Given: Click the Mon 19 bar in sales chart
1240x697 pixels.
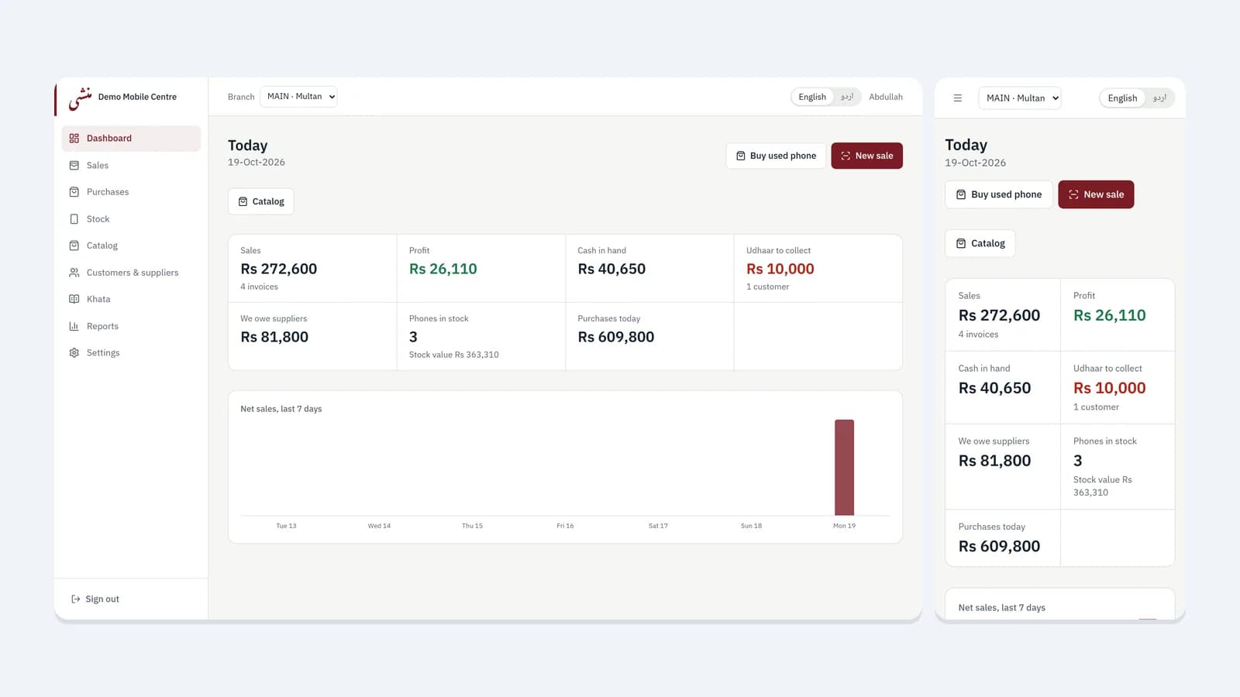Looking at the screenshot, I should pos(844,468).
